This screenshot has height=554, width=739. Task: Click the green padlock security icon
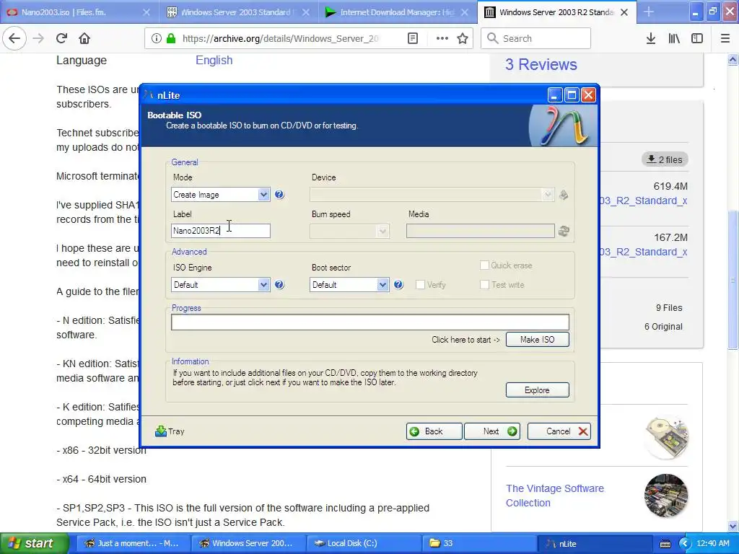(171, 38)
